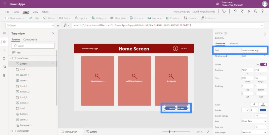Viewport: 269px width, 135px height.
Task: Click the formula bar Launch expression
Action: click(x=132, y=25)
